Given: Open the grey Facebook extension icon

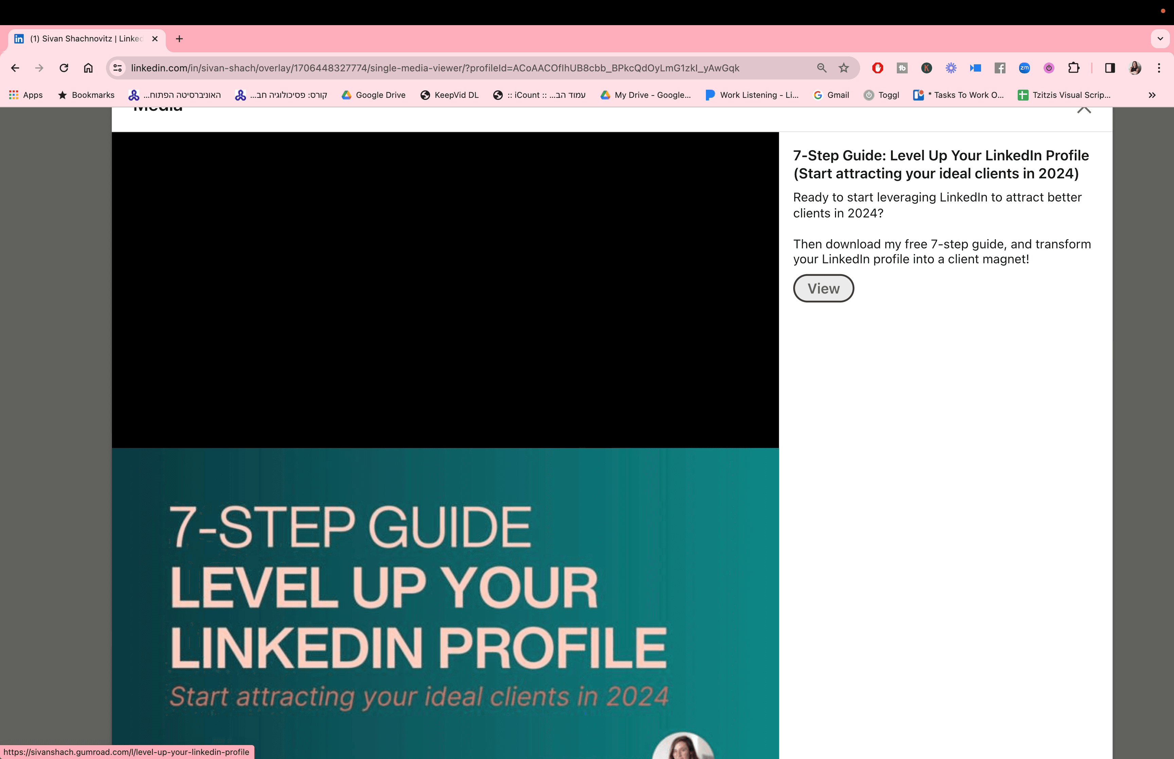Looking at the screenshot, I should (x=1000, y=68).
